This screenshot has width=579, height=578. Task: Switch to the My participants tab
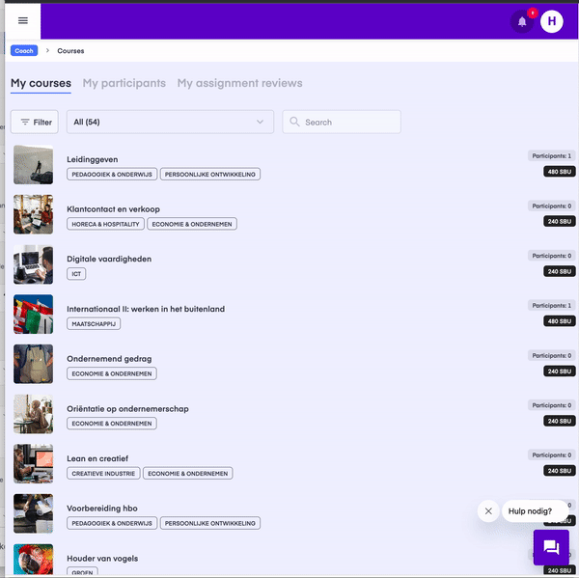124,83
